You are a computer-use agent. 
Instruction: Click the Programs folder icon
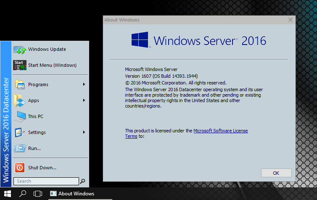pyautogui.click(x=20, y=84)
